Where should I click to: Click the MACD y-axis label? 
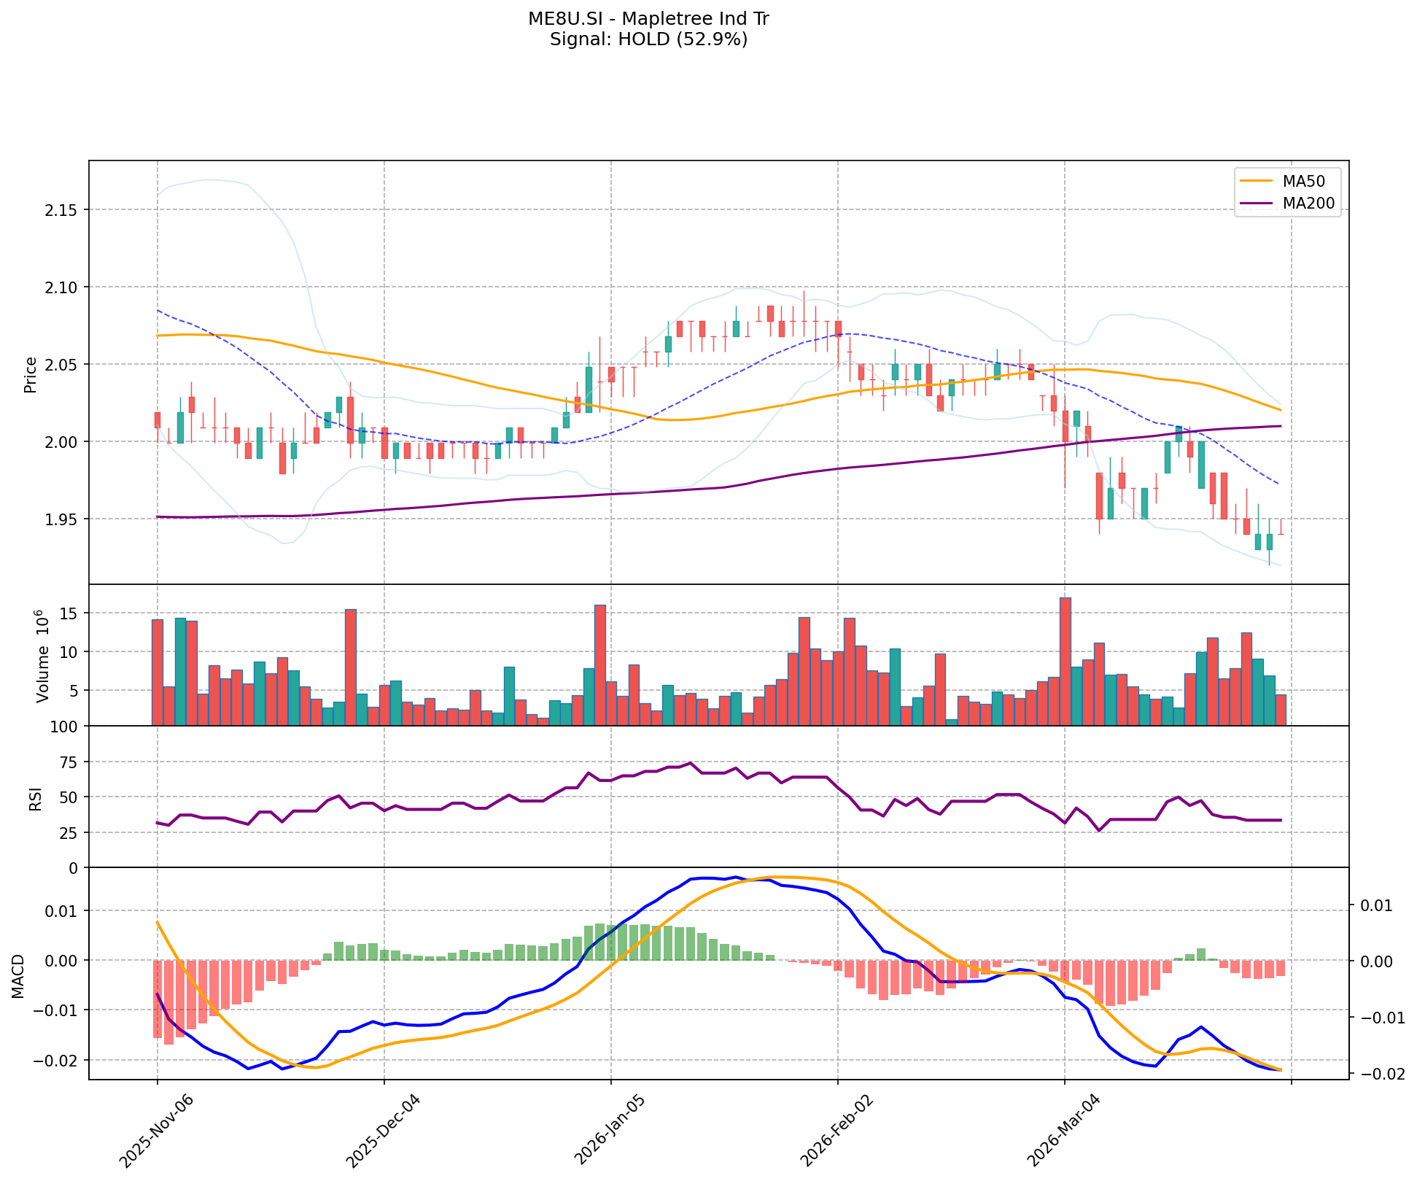click(18, 976)
